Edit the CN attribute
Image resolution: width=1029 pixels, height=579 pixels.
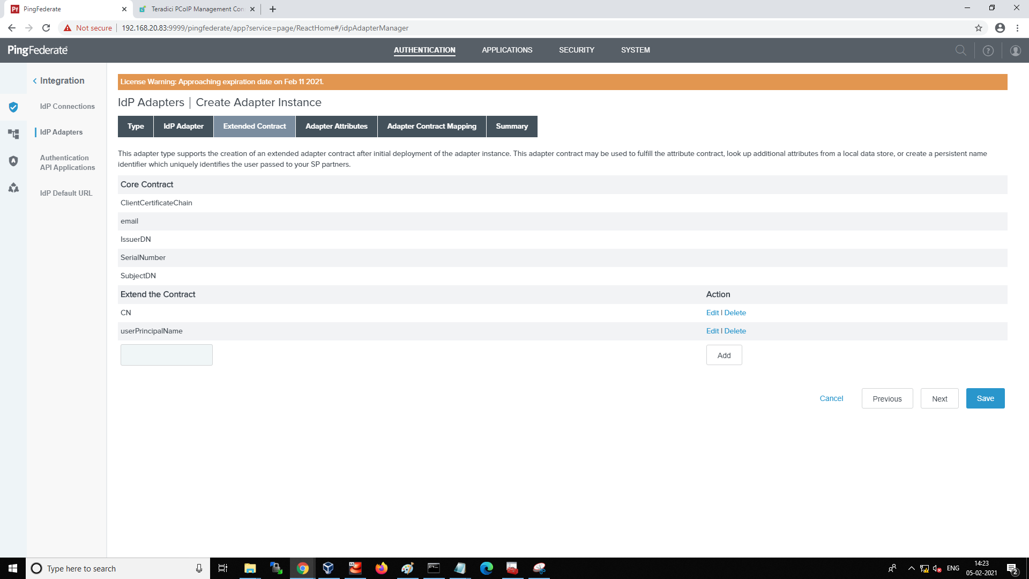point(712,313)
